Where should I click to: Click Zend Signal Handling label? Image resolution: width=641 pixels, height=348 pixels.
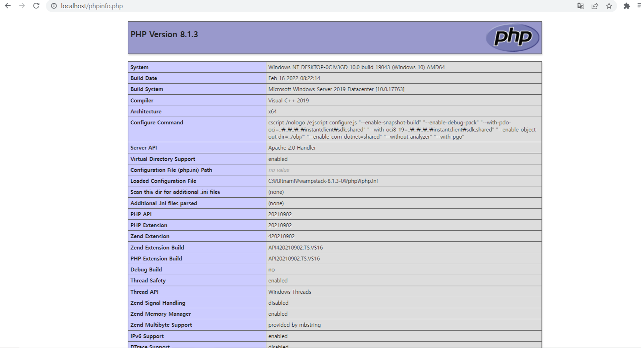pyautogui.click(x=158, y=303)
